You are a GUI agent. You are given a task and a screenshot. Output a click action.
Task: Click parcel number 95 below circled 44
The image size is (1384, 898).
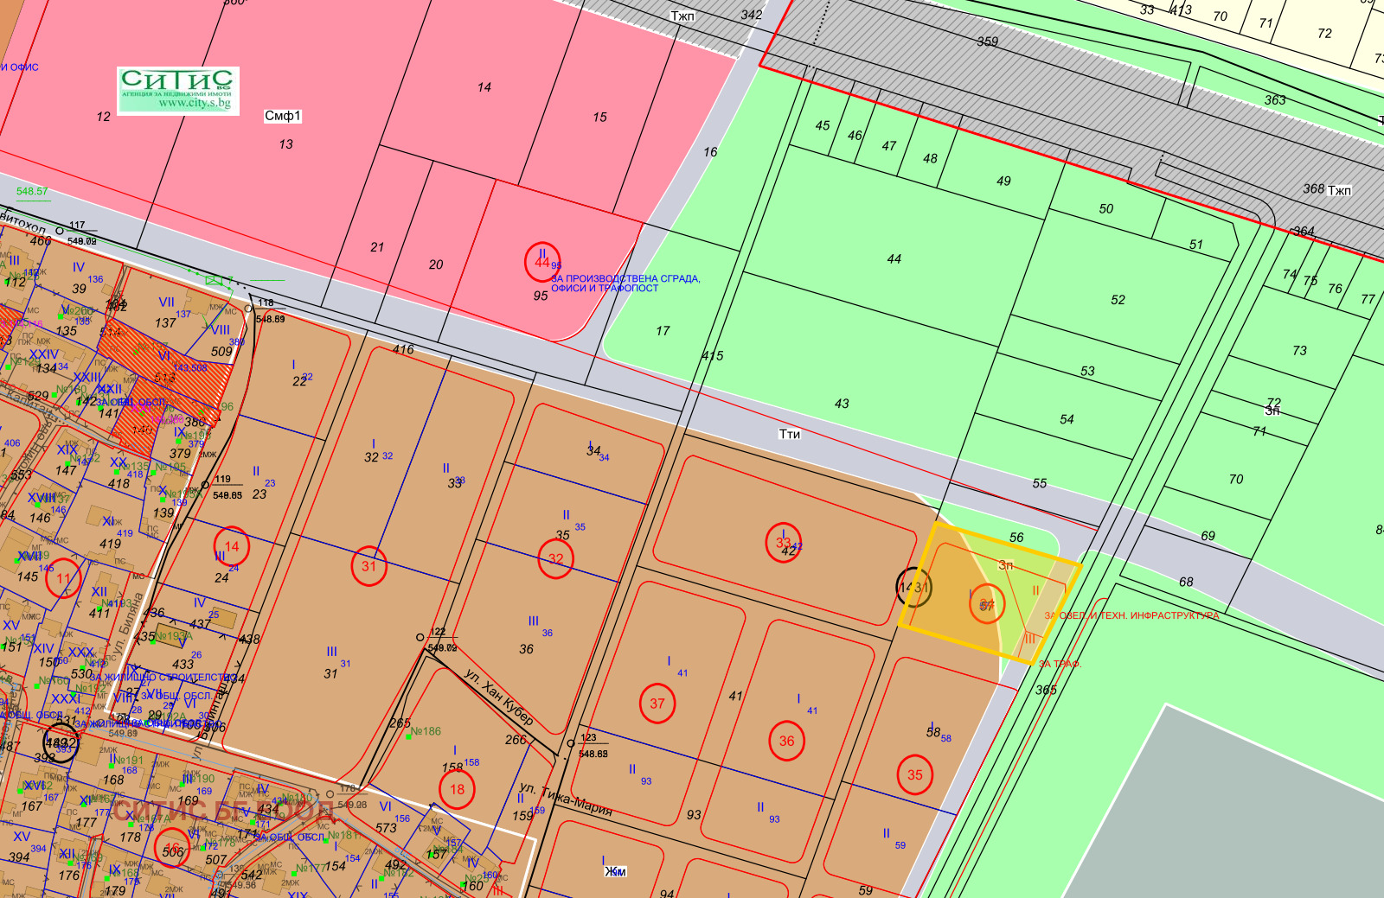click(541, 296)
